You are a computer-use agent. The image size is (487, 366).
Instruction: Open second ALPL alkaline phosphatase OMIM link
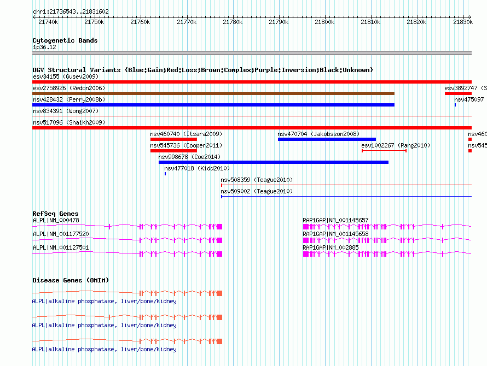click(x=105, y=326)
